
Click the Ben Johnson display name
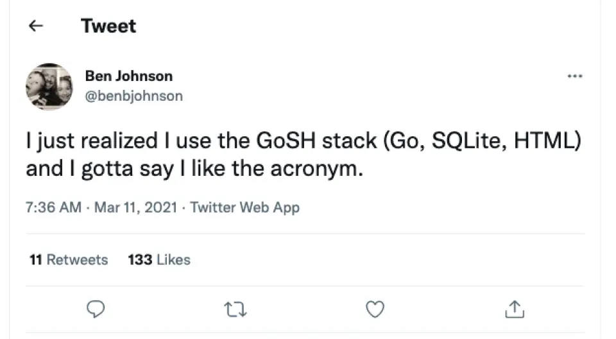[128, 76]
